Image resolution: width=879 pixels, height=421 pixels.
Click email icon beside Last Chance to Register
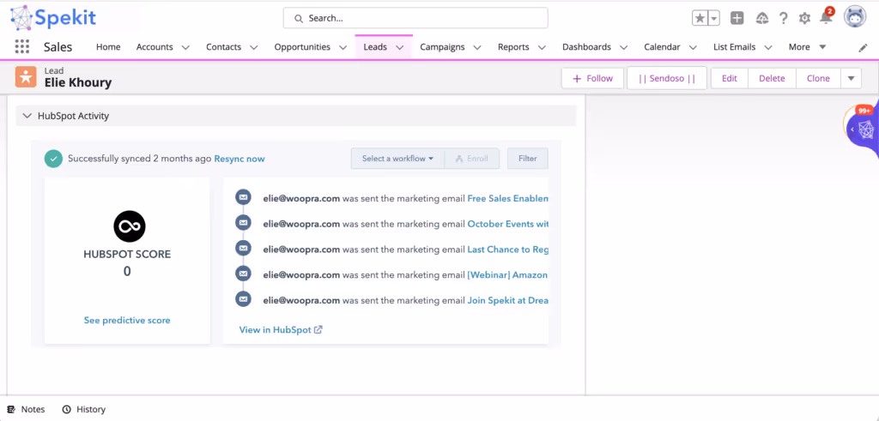(x=243, y=248)
